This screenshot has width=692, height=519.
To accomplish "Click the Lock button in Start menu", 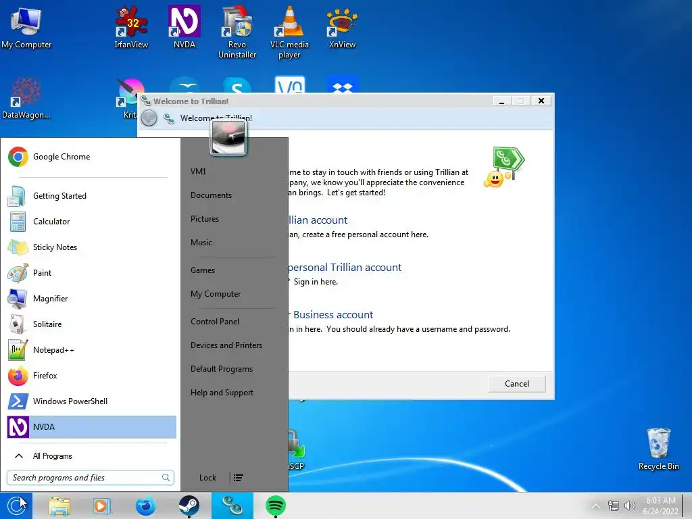I will click(x=207, y=478).
